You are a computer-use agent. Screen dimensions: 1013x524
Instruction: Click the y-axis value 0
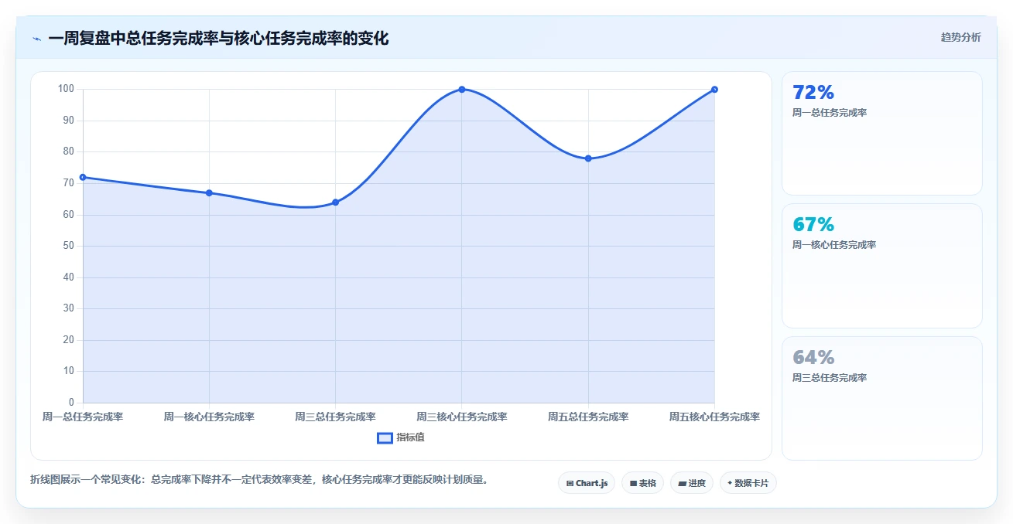71,403
